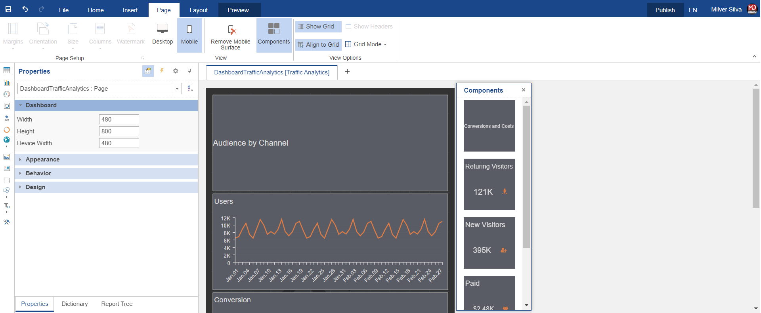Select Conversions and Costs component thumbnail
Screen dimensions: 761x313
click(x=489, y=126)
